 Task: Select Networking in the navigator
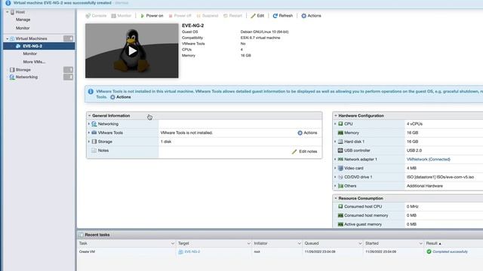(26, 77)
